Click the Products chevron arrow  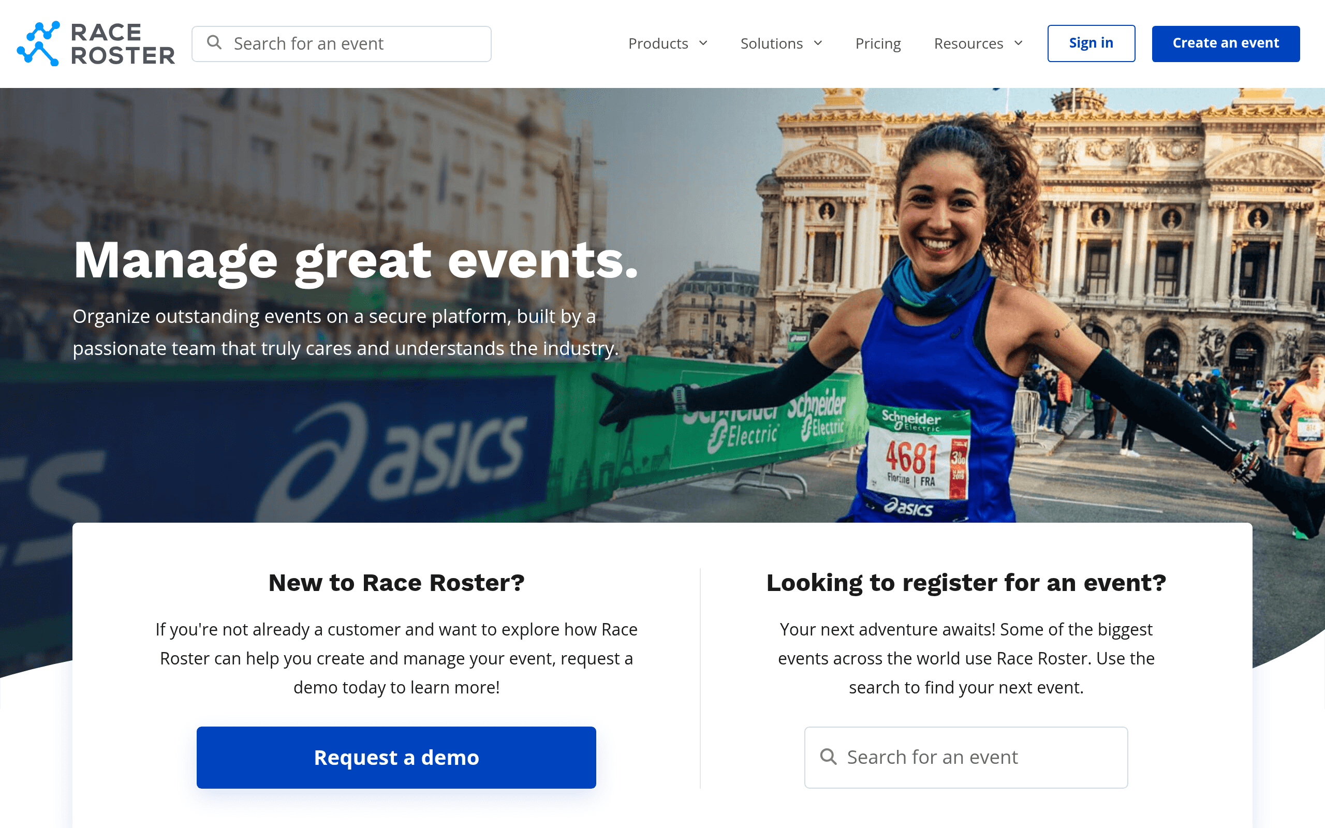703,43
